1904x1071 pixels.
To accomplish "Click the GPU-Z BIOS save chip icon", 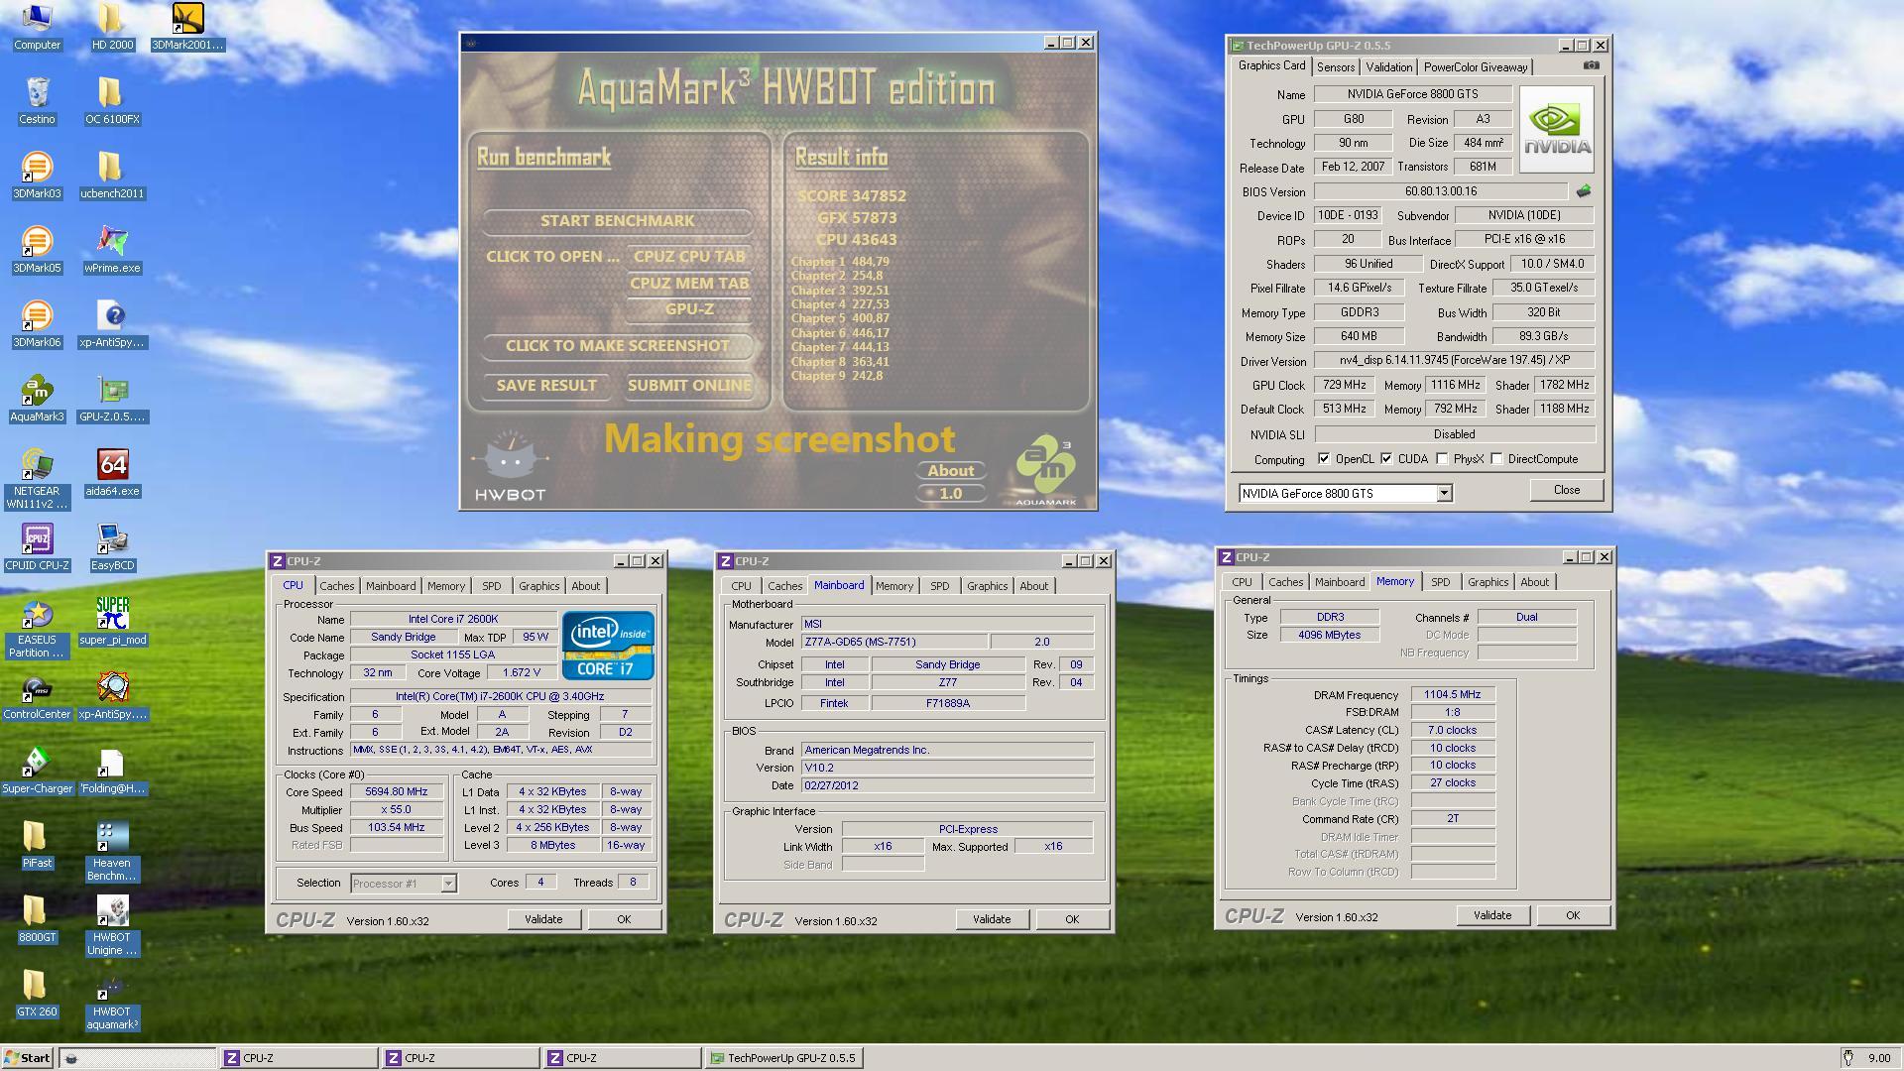I will coord(1583,190).
